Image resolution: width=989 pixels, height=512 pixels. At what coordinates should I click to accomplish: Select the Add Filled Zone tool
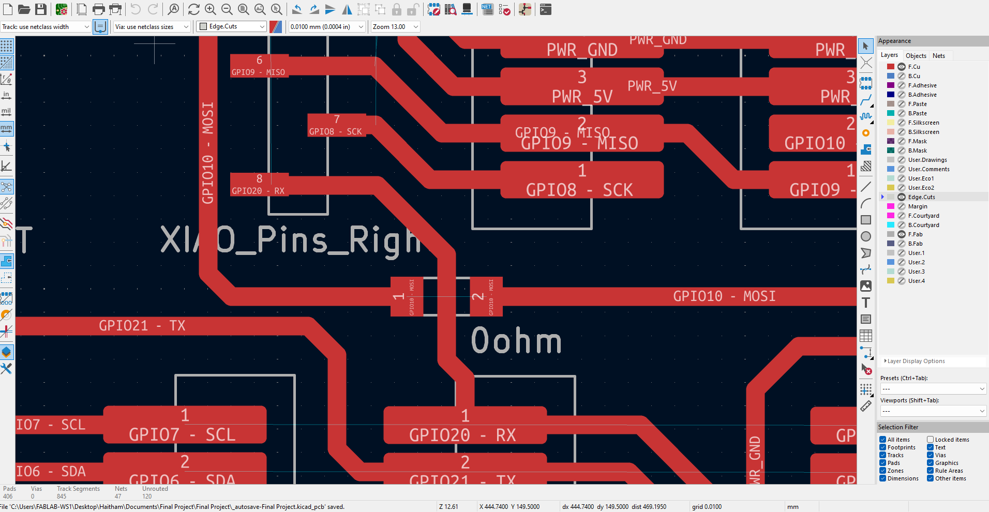coord(866,149)
